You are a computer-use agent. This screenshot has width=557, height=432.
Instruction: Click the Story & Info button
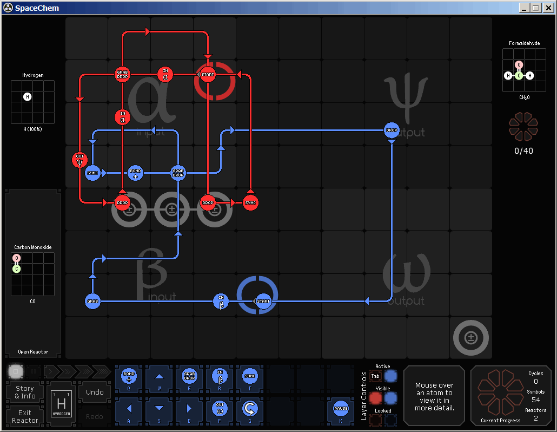[25, 392]
